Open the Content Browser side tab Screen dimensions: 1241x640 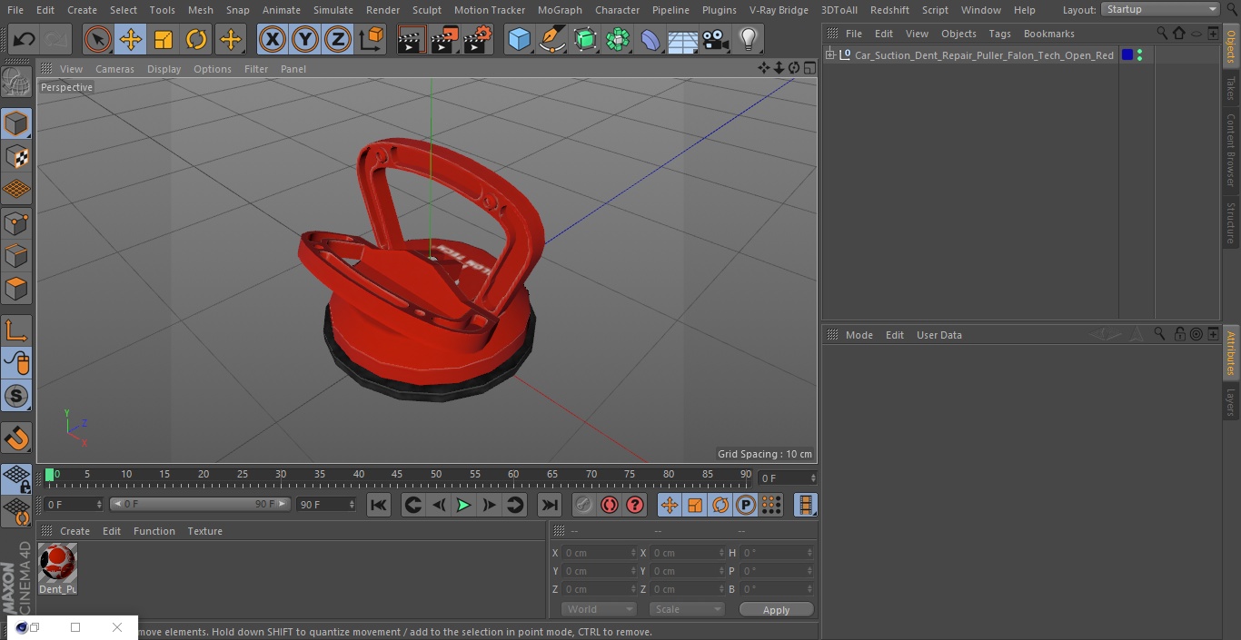tap(1231, 150)
